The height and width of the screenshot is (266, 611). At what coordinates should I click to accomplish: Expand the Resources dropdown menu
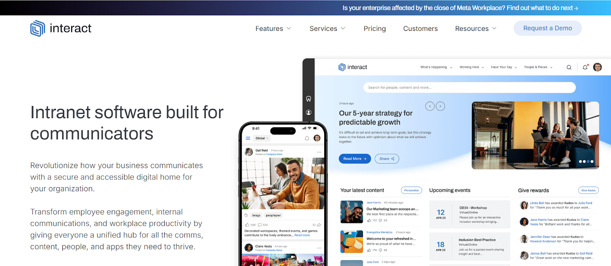pyautogui.click(x=476, y=29)
